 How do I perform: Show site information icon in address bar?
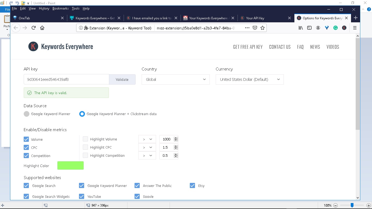pos(81,28)
